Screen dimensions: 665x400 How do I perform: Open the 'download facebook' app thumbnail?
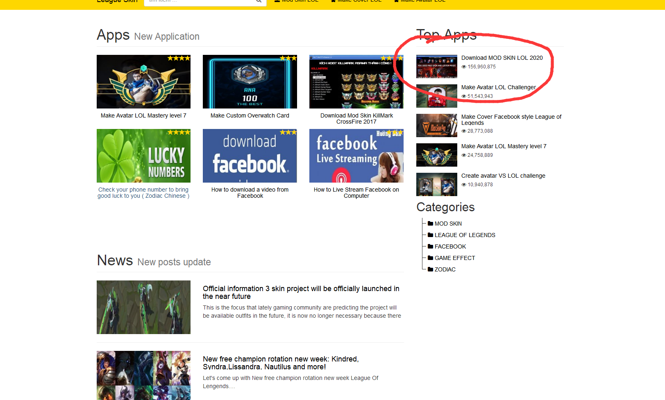(x=250, y=156)
